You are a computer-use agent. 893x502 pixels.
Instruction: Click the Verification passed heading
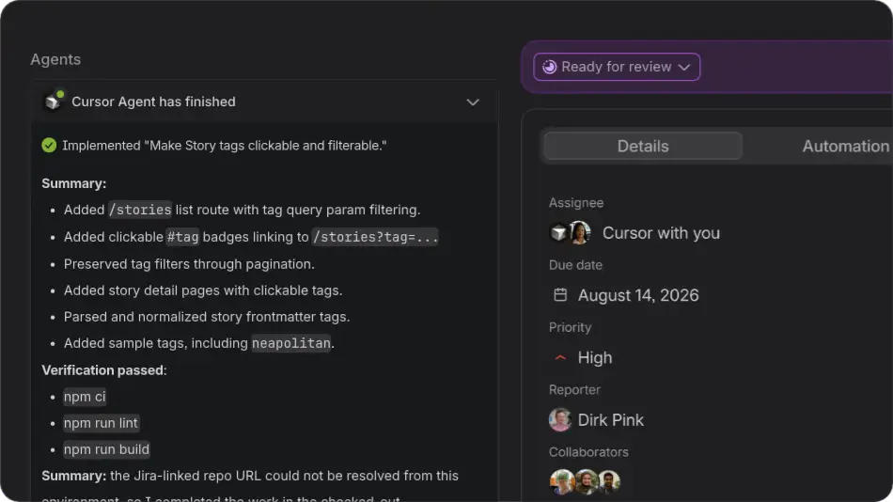pos(104,370)
